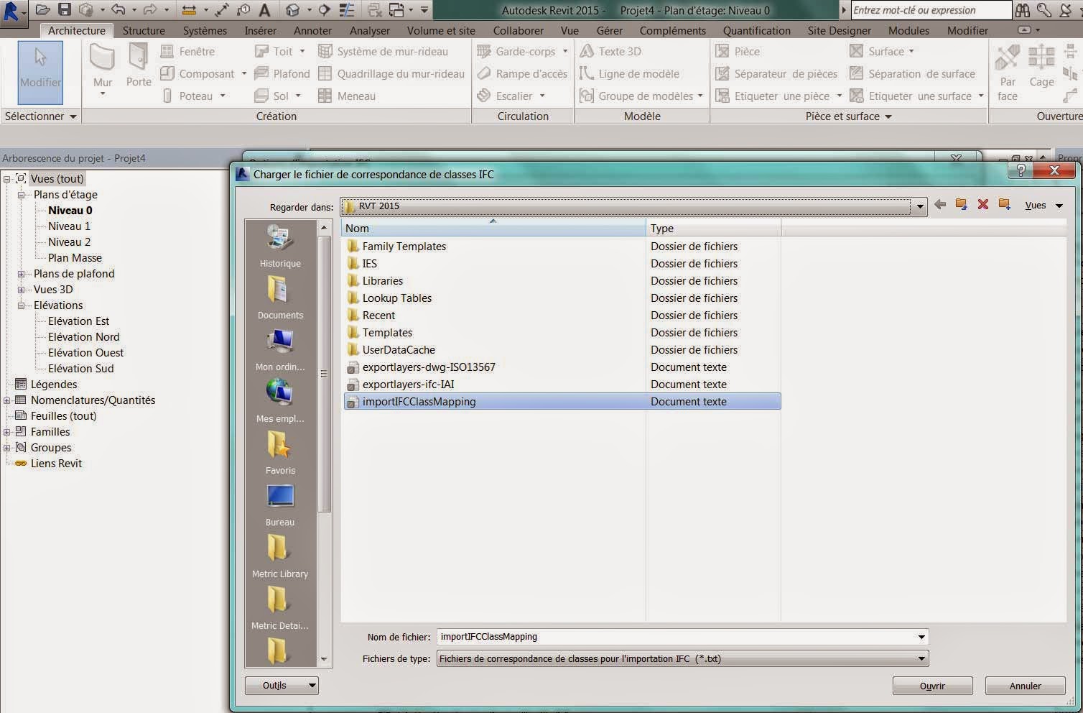Select the Cage shaft opening tool
Screen dimensions: 1083x713
pyautogui.click(x=1041, y=66)
